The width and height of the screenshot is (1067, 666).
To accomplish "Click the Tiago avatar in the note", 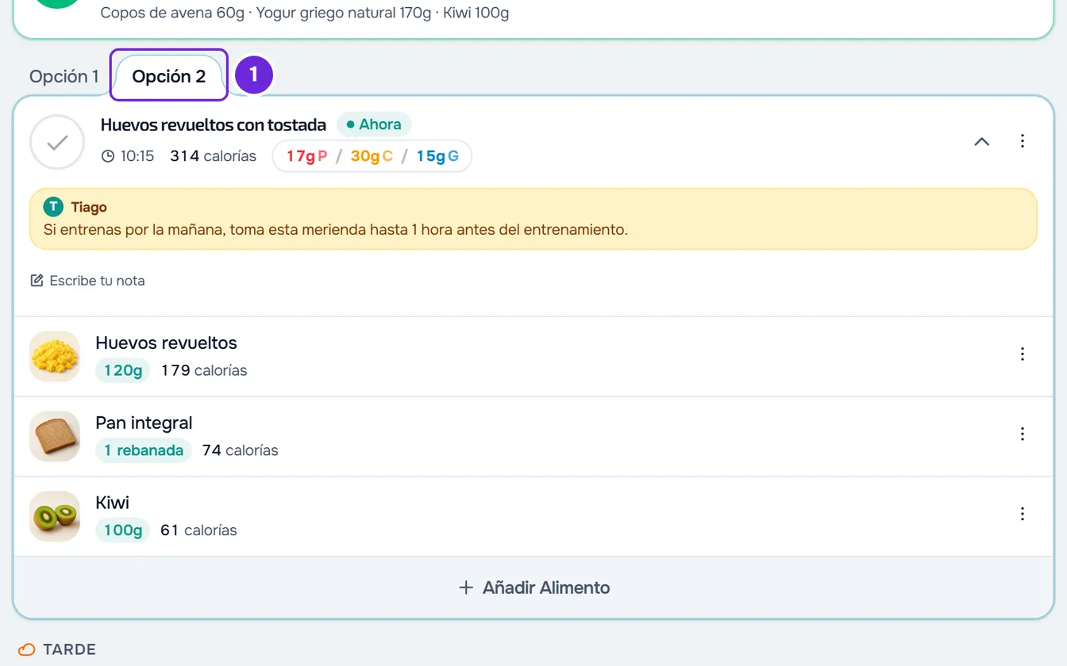I will pyautogui.click(x=53, y=207).
